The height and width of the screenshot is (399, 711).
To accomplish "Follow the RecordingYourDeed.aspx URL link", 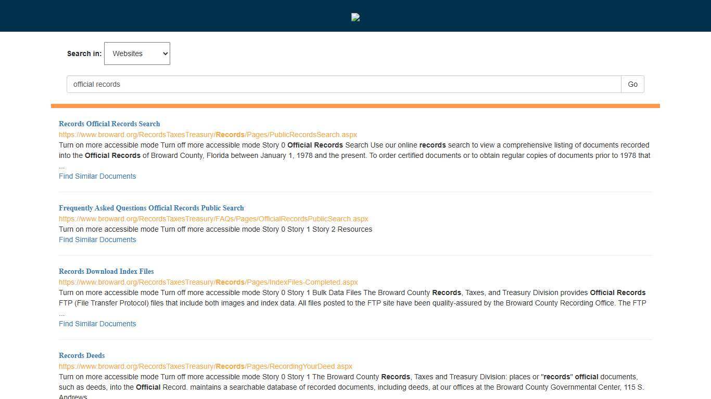I will [x=206, y=366].
